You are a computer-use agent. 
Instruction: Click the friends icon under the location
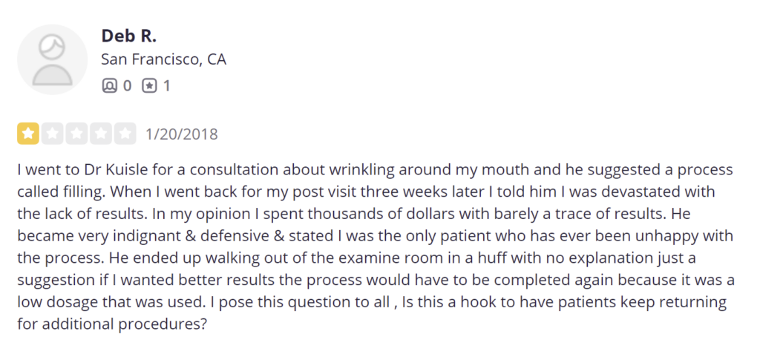pyautogui.click(x=110, y=86)
